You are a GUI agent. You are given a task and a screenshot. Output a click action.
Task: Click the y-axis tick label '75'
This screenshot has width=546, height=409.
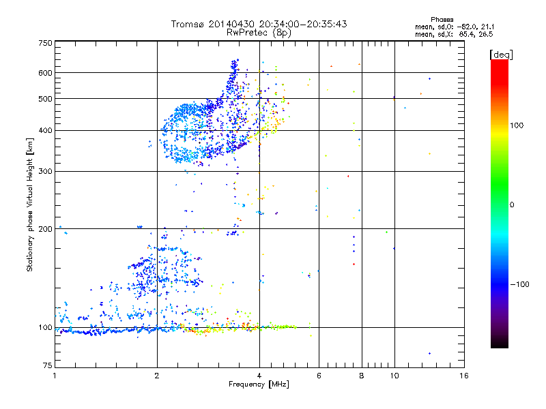coord(48,365)
